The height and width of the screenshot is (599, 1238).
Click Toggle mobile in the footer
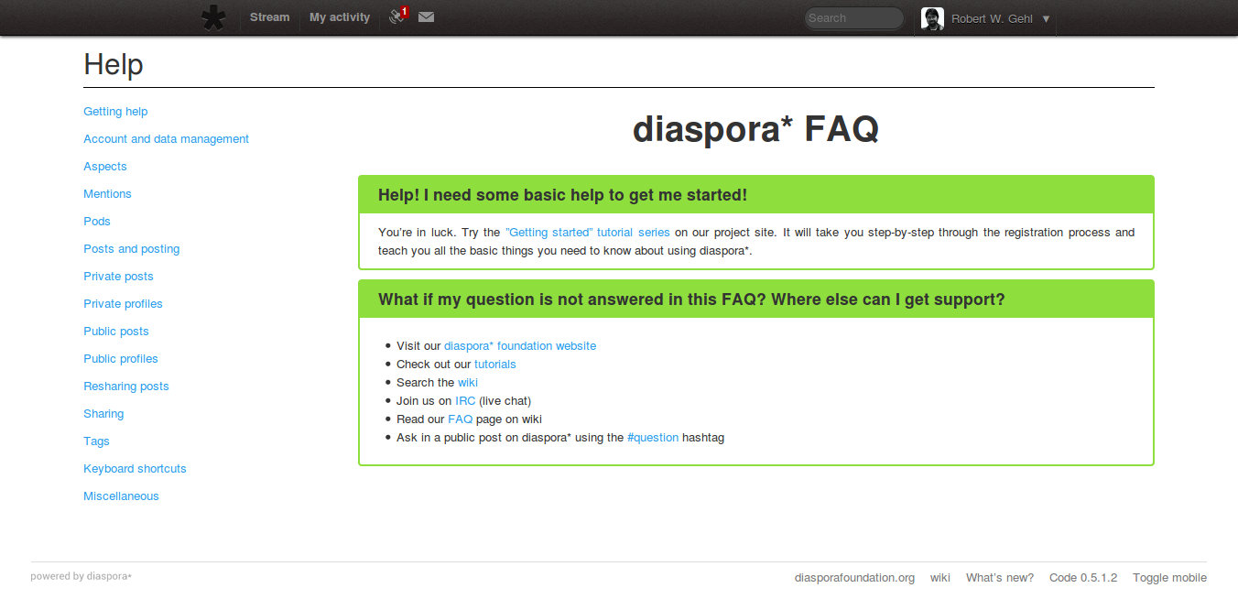pyautogui.click(x=1169, y=578)
